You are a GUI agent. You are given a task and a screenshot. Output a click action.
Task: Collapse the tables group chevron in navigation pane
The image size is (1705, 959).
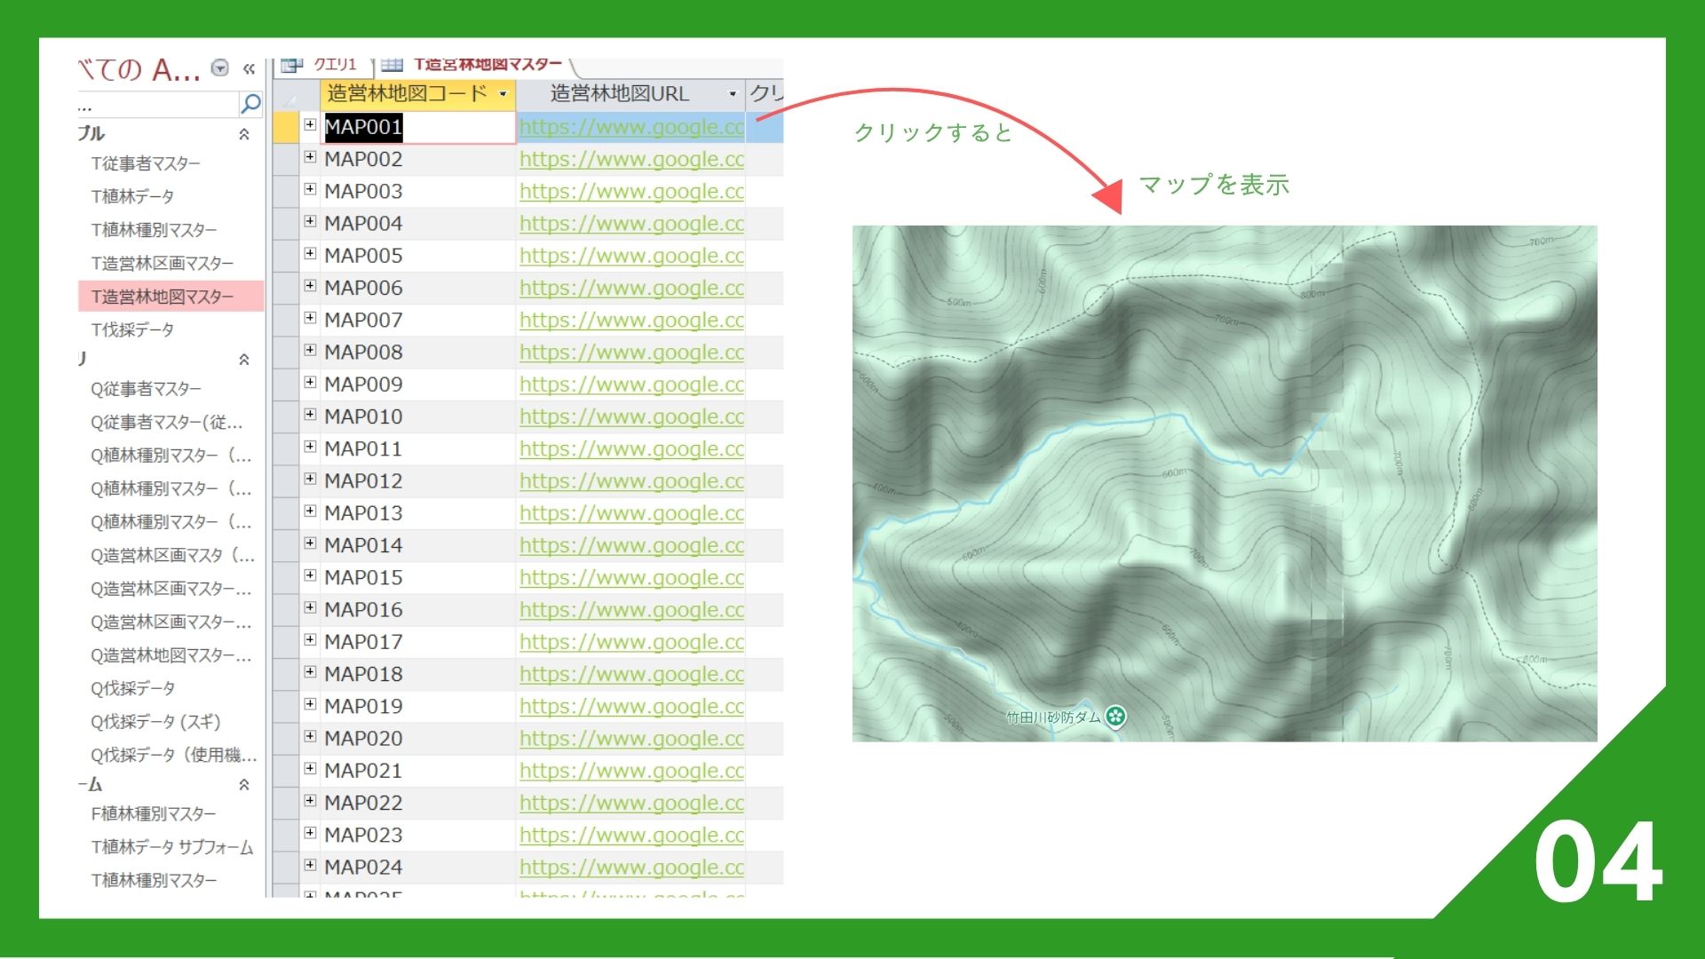[244, 134]
